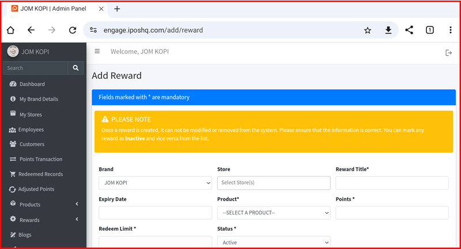Image resolution: width=461 pixels, height=249 pixels.
Task: Toggle sidebar with hamburger menu icon
Action: [x=97, y=52]
